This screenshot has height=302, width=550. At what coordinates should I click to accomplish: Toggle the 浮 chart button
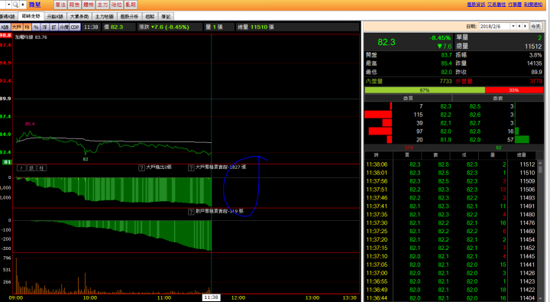[45, 27]
